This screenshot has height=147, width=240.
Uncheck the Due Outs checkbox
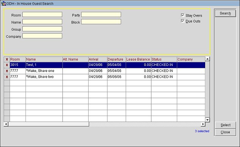coord(182,21)
